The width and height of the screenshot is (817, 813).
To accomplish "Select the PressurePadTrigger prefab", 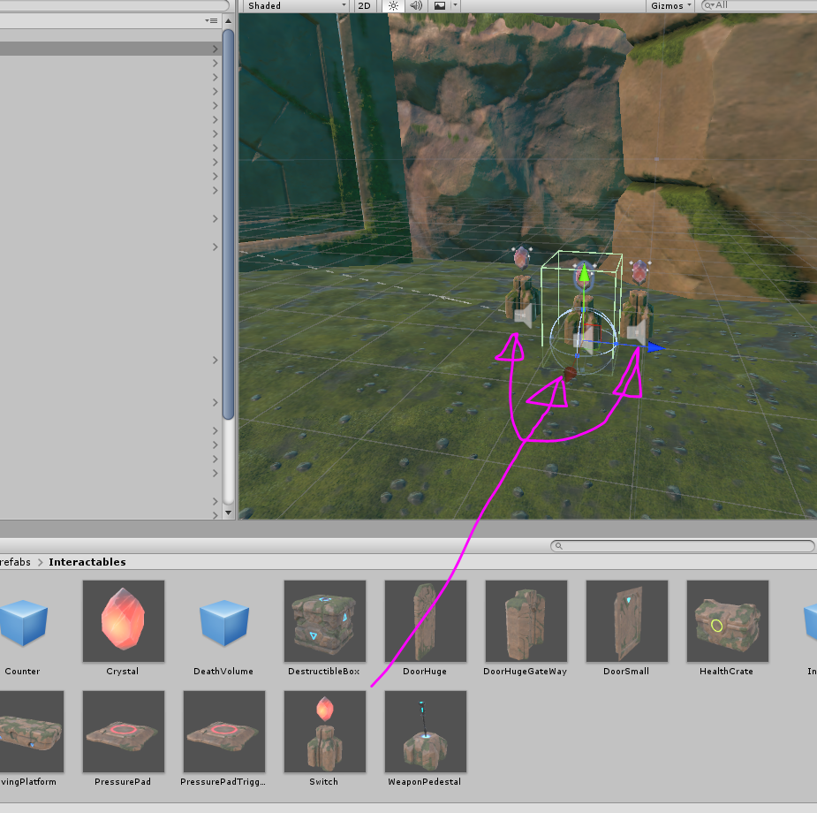I will pos(224,732).
